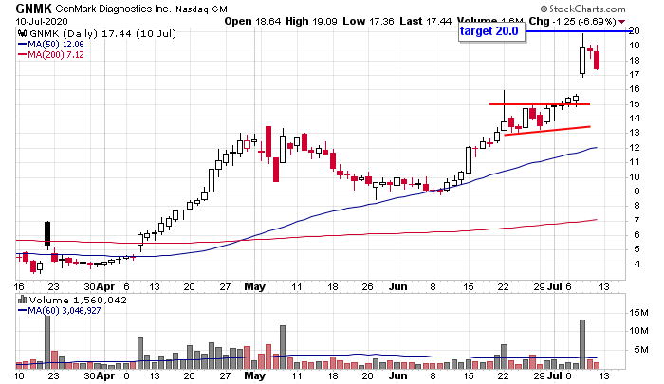
Task: Click the red down-triangle after the Chg value
Action: click(x=621, y=22)
